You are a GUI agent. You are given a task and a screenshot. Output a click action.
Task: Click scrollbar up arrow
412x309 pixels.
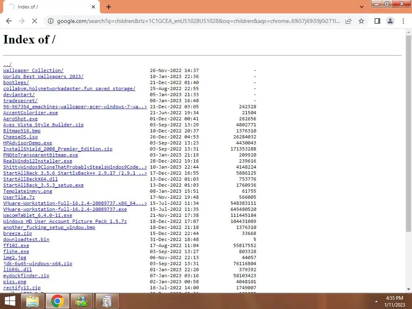(408, 32)
